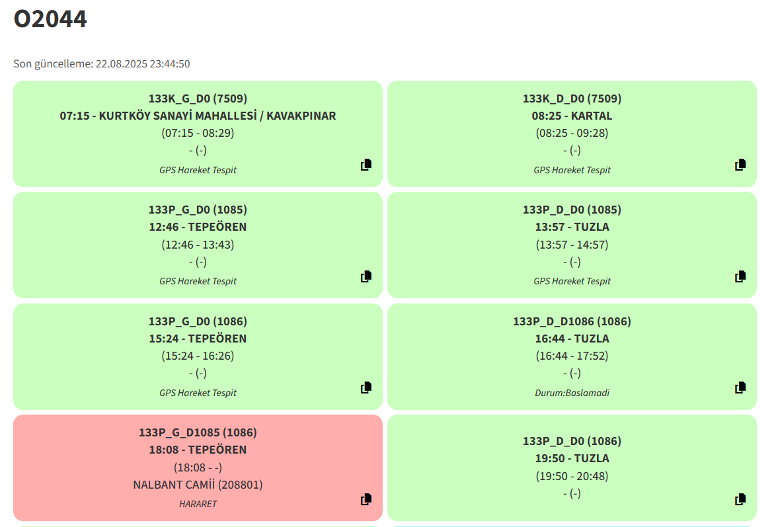Click the O2044 vehicle heading
This screenshot has width=772, height=527.
pyautogui.click(x=50, y=19)
